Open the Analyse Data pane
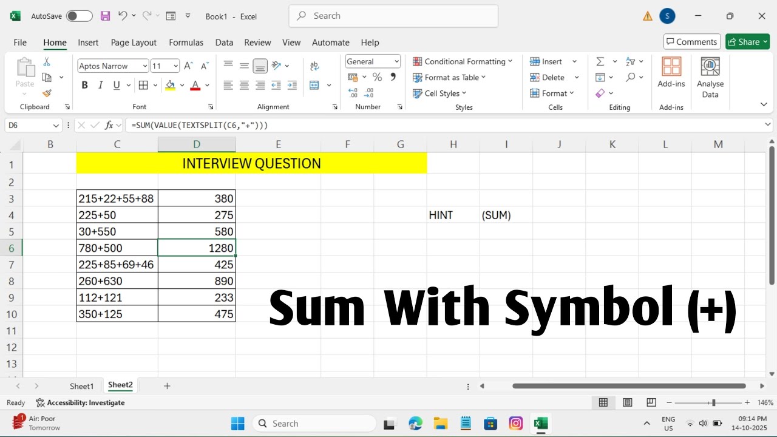 (710, 78)
